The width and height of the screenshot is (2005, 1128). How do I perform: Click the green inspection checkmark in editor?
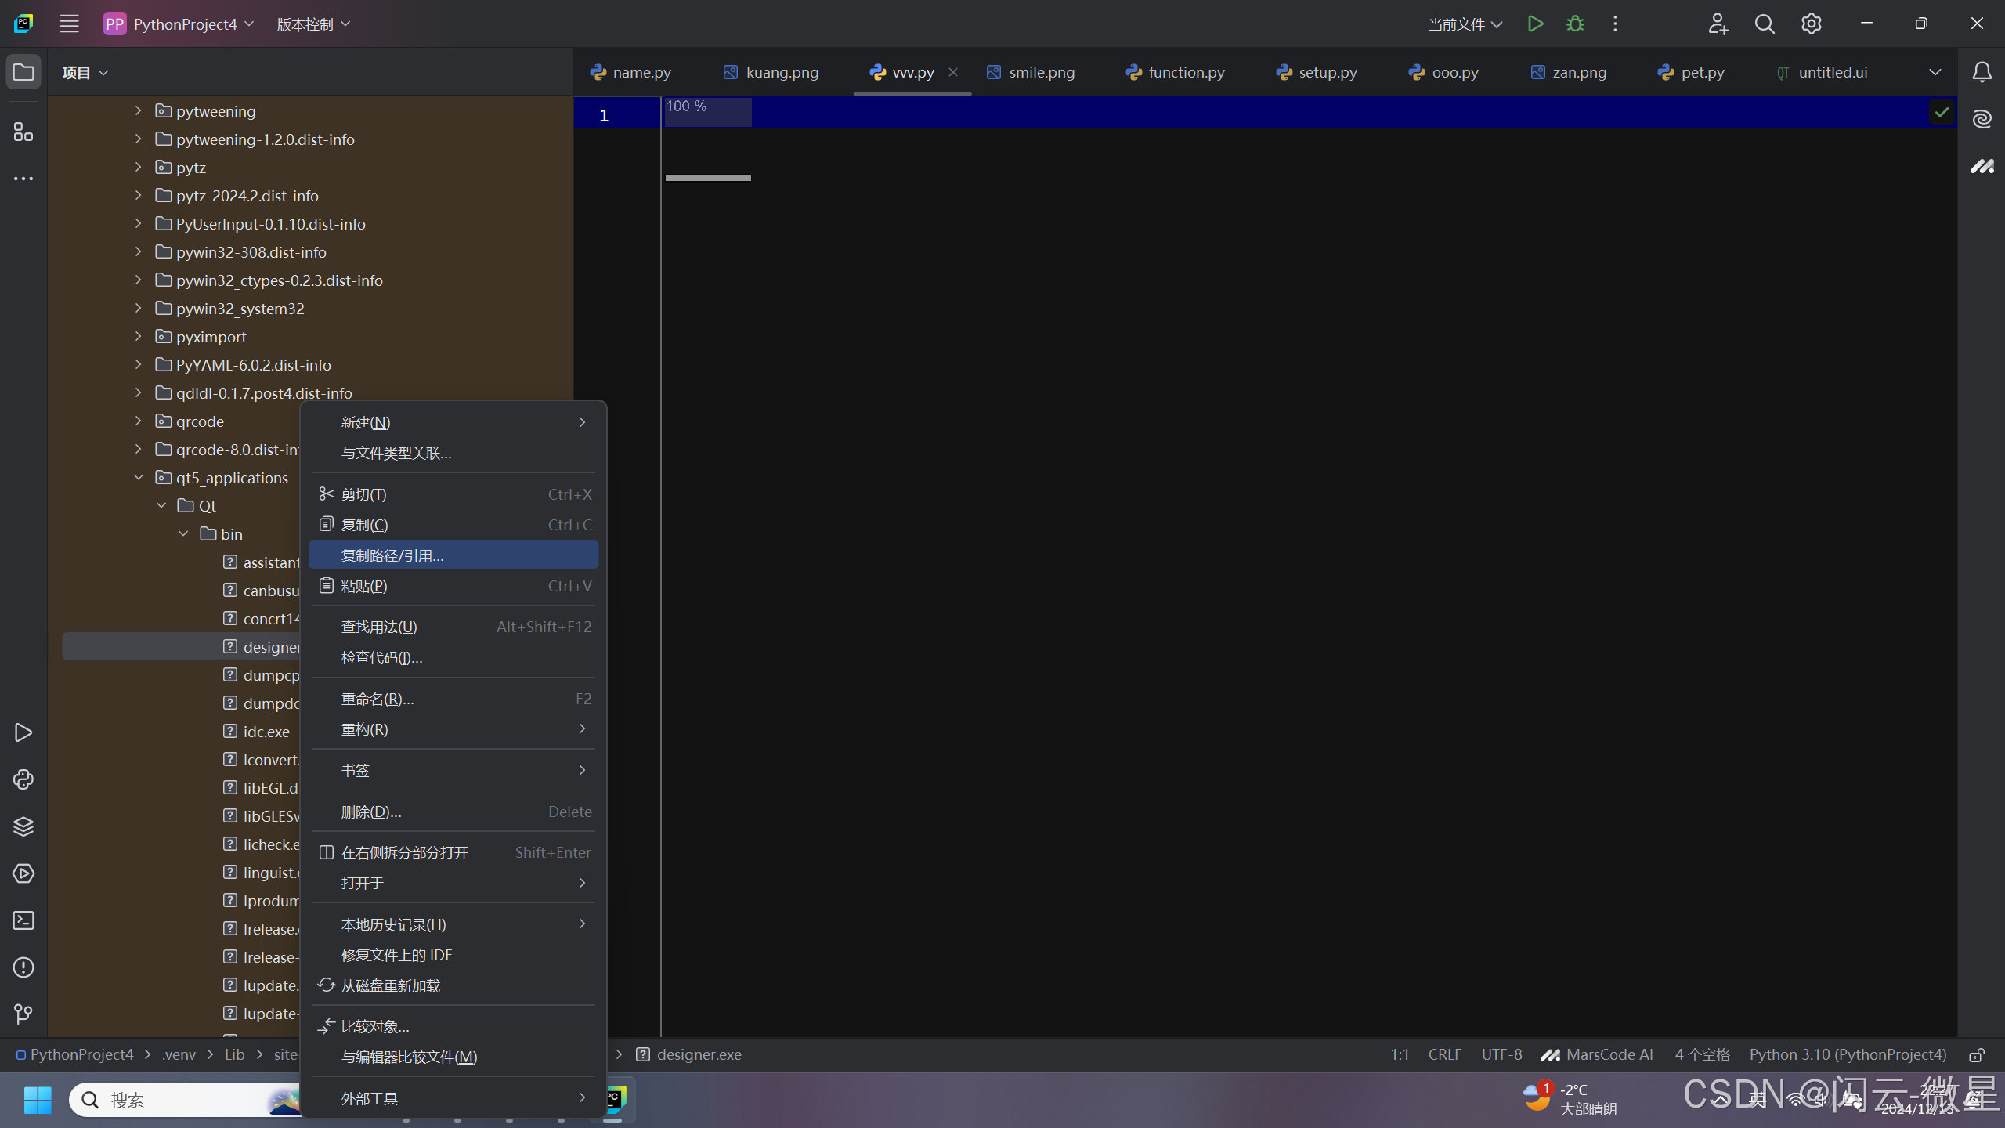click(x=1942, y=113)
